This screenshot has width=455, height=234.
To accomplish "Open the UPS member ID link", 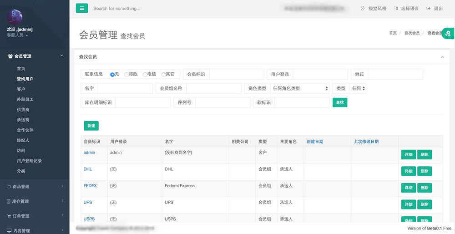I will tap(88, 203).
